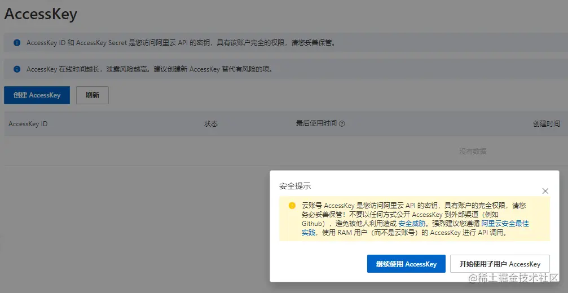Image resolution: width=568 pixels, height=293 pixels.
Task: Click the 刷新 button
Action: [x=93, y=95]
